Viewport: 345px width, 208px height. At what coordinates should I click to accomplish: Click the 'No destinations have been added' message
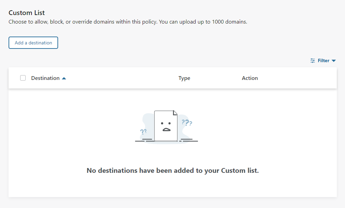tap(173, 170)
